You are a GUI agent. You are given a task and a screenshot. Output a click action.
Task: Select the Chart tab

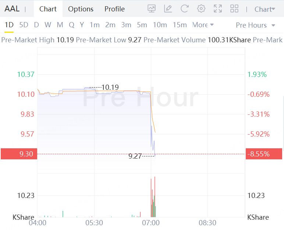(48, 9)
